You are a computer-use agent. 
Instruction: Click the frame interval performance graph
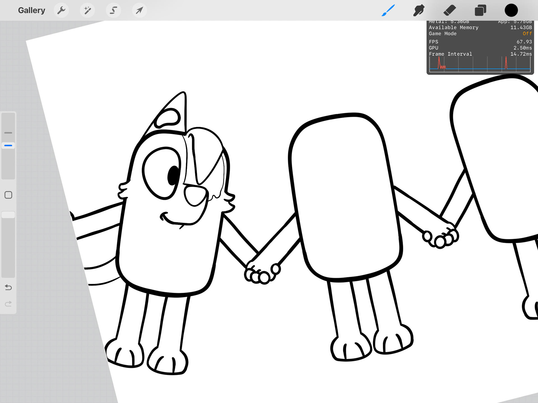point(480,64)
